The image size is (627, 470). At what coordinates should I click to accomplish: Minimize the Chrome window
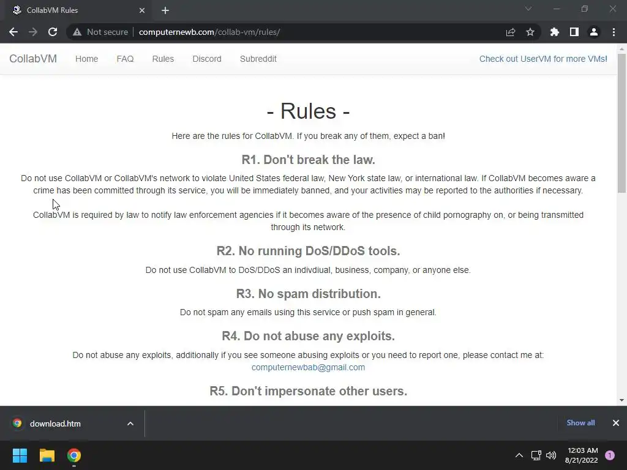557,9
